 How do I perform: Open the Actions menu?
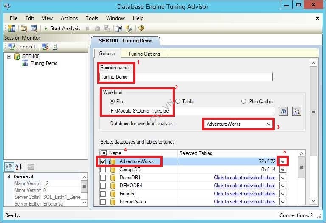tap(69, 18)
